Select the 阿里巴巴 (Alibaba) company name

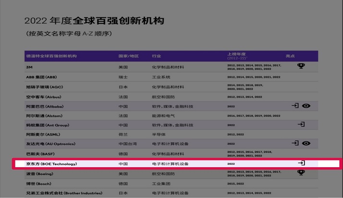[x=45, y=106]
